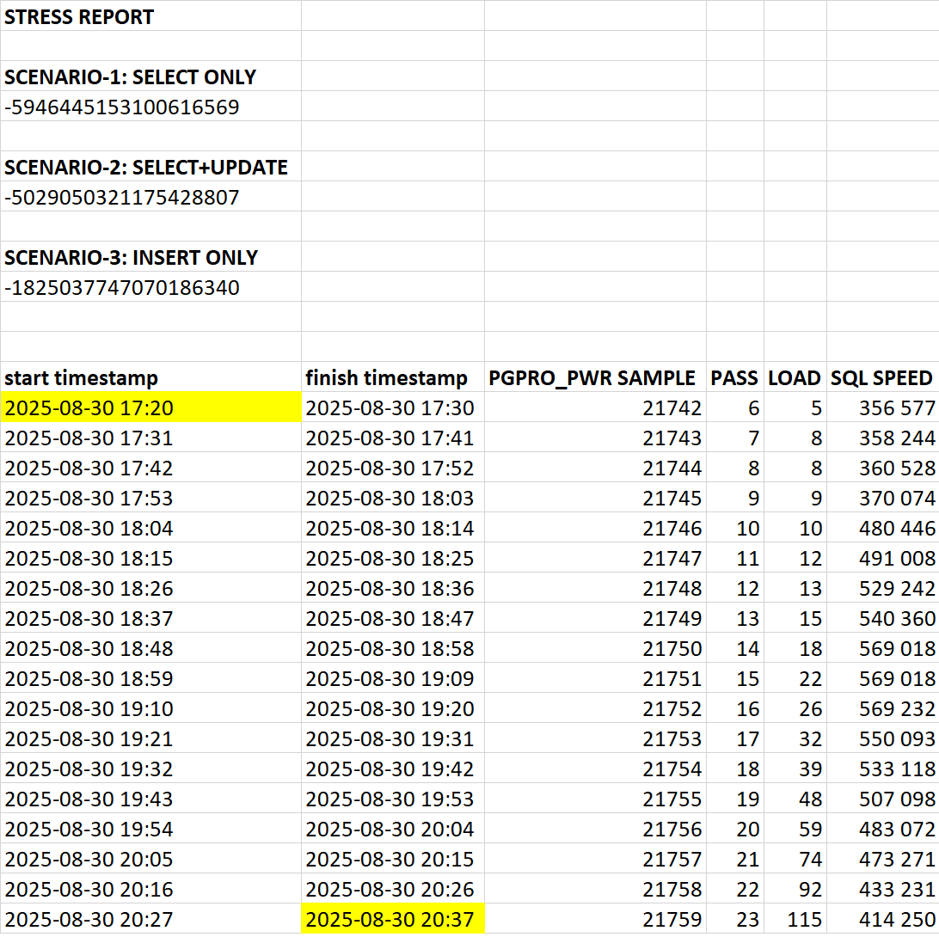The width and height of the screenshot is (939, 937).
Task: Select SQL speed value 529 242
Action: (883, 588)
